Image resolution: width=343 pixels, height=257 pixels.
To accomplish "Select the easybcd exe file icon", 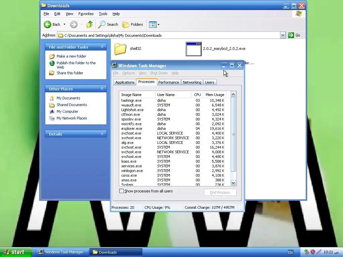I will tap(193, 49).
